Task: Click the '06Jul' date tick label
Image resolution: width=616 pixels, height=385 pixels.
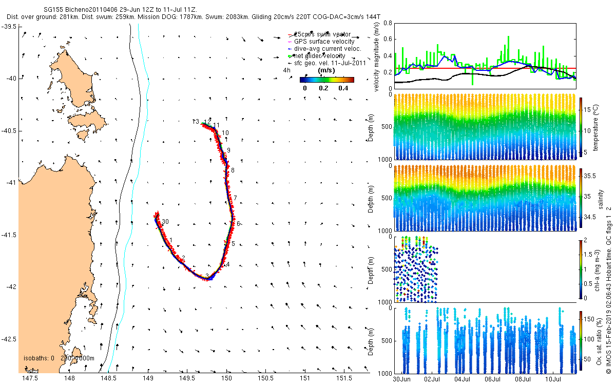Action: pyautogui.click(x=493, y=380)
